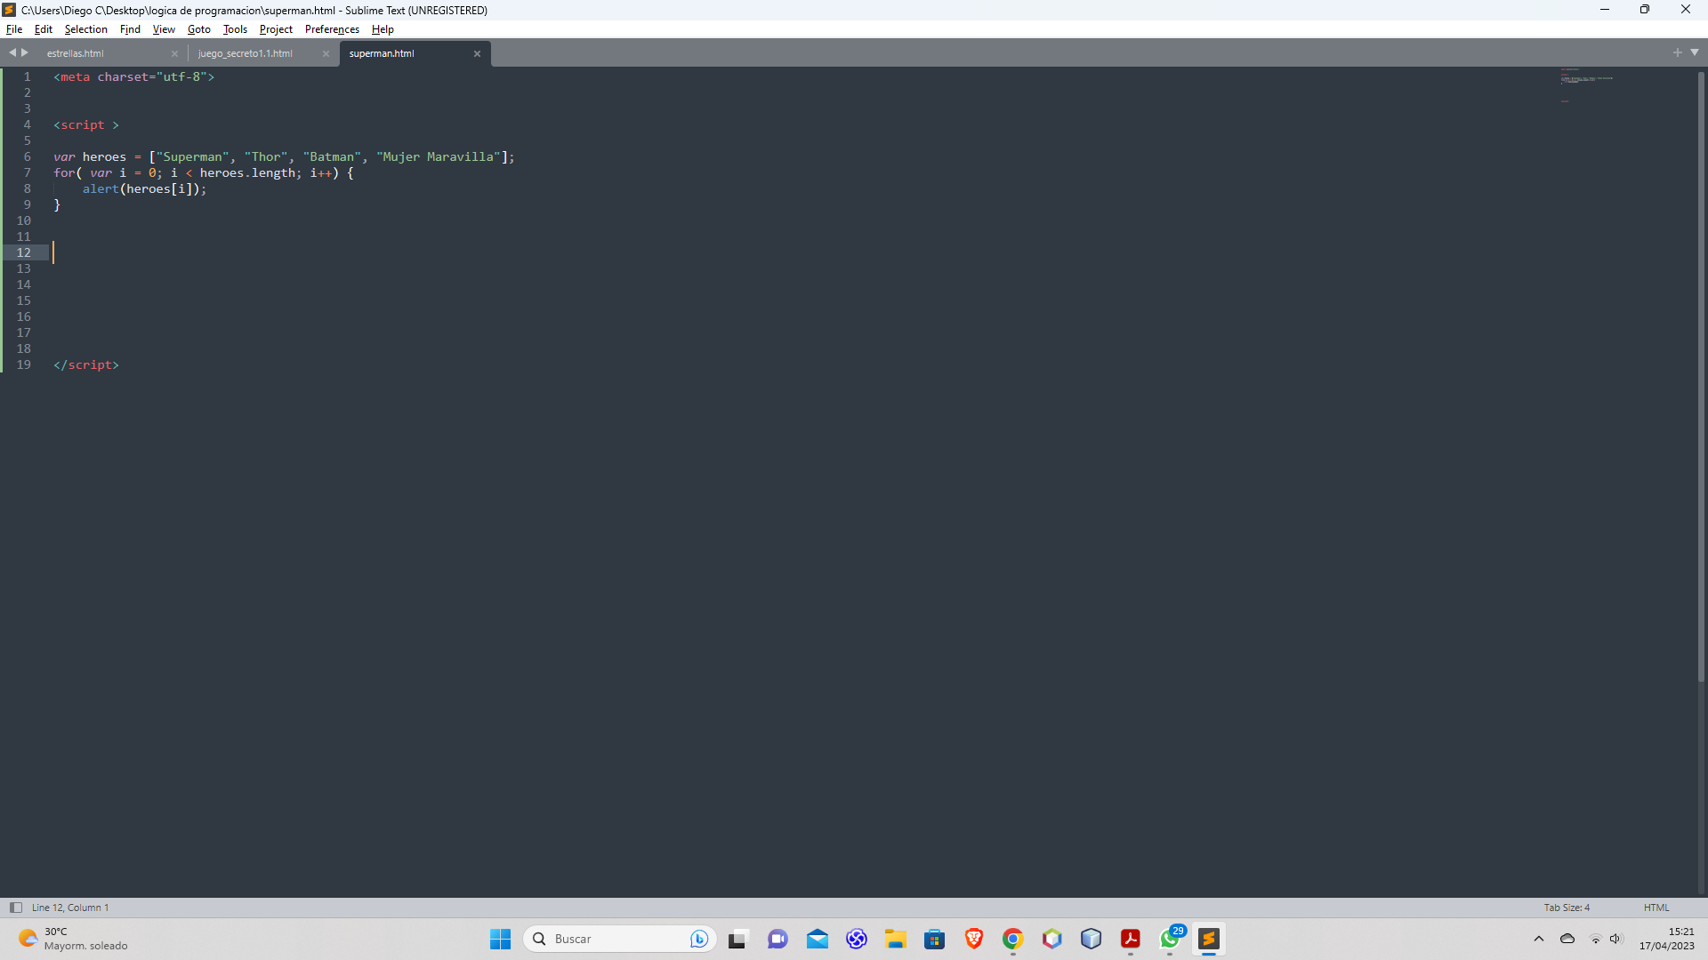
Task: Click the Line 12, Column 1 status text
Action: tap(70, 908)
